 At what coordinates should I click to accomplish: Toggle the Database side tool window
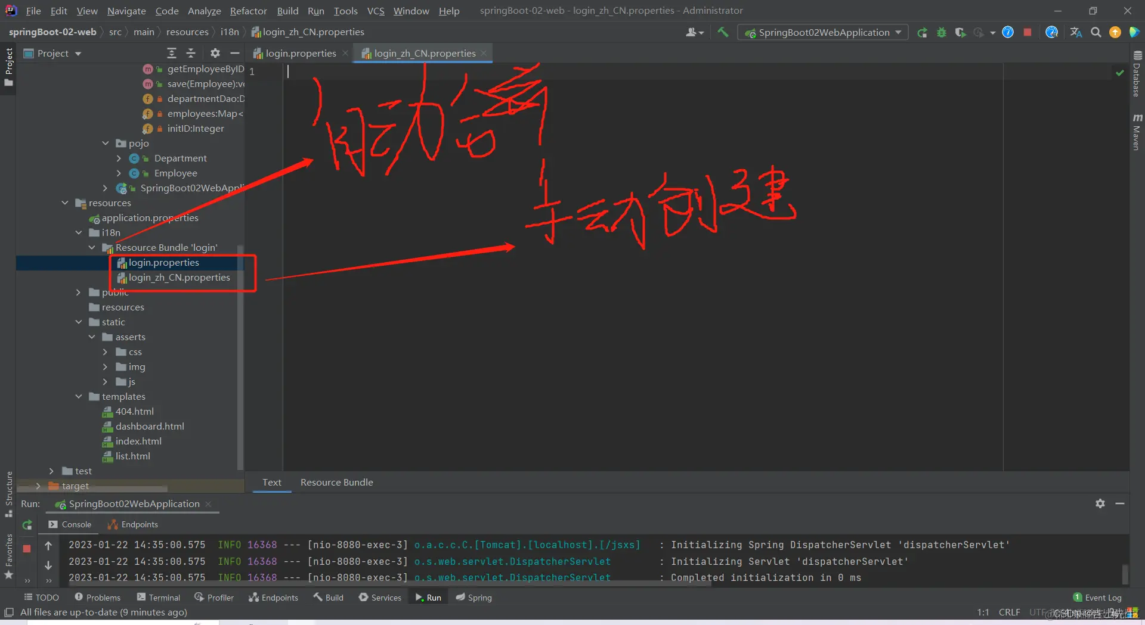click(1137, 73)
